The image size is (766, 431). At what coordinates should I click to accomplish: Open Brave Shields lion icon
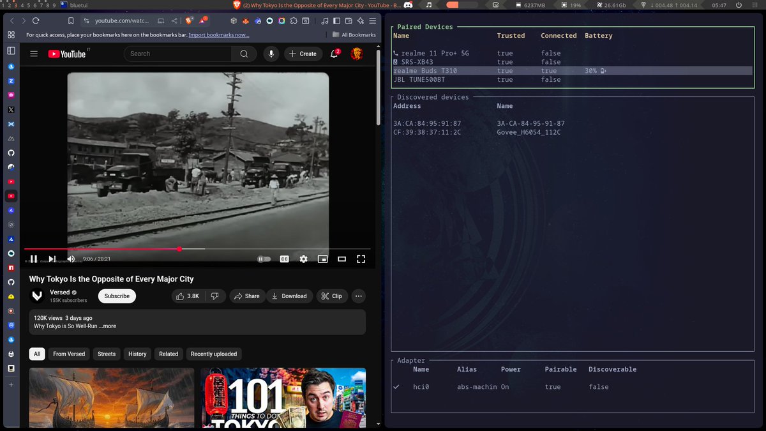(189, 20)
